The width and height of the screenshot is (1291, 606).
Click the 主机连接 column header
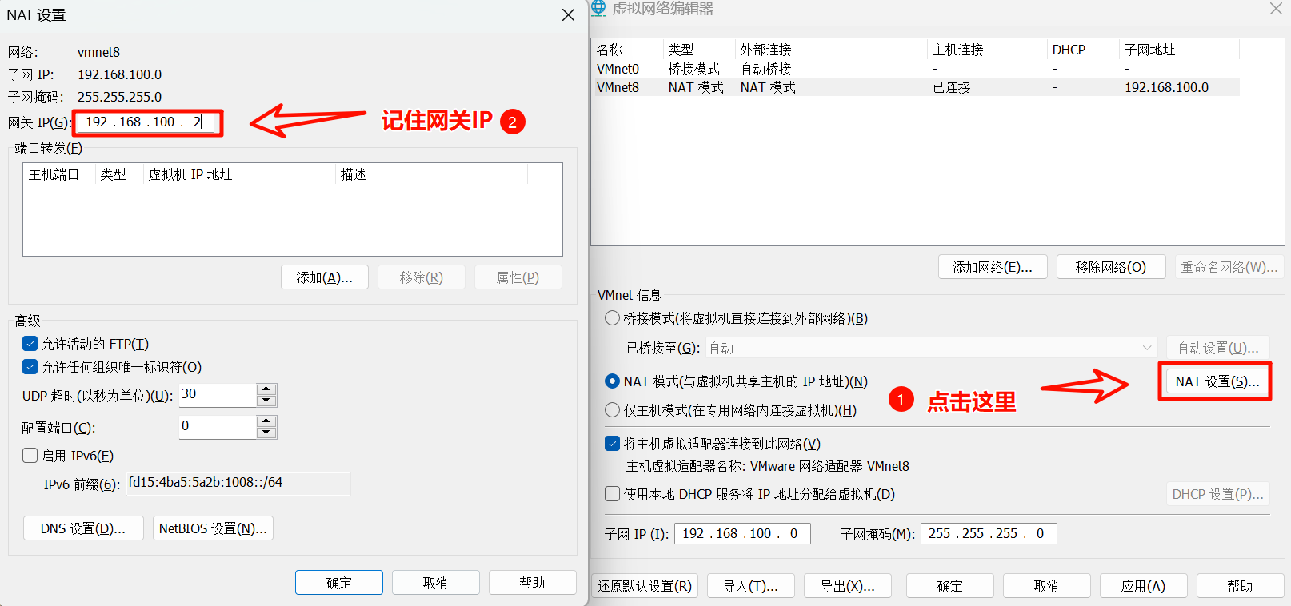point(988,50)
